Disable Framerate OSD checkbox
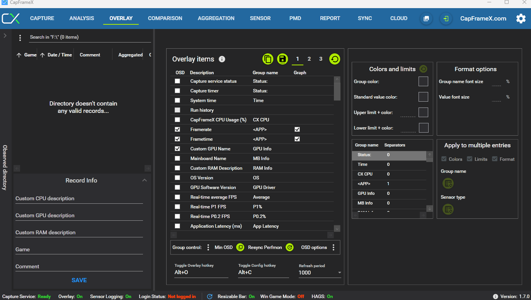 [177, 130]
